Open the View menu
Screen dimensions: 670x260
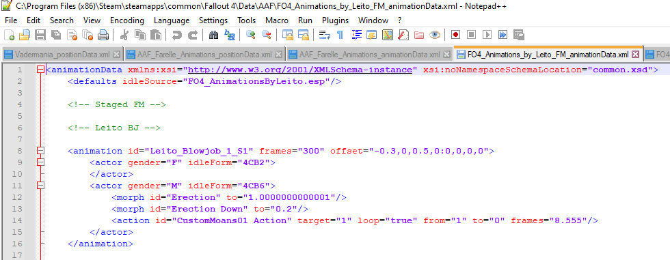point(92,20)
